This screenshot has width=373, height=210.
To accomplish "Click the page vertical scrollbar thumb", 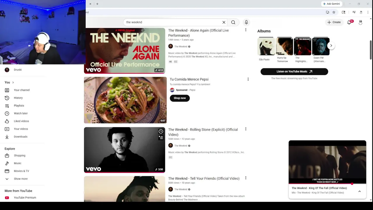I will click(x=371, y=50).
